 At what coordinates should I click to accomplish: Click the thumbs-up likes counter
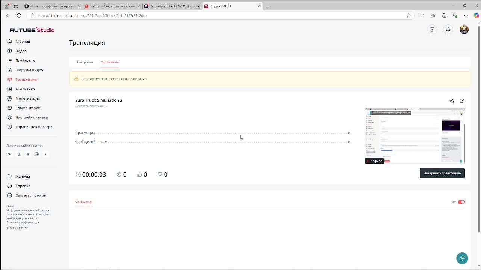click(142, 174)
